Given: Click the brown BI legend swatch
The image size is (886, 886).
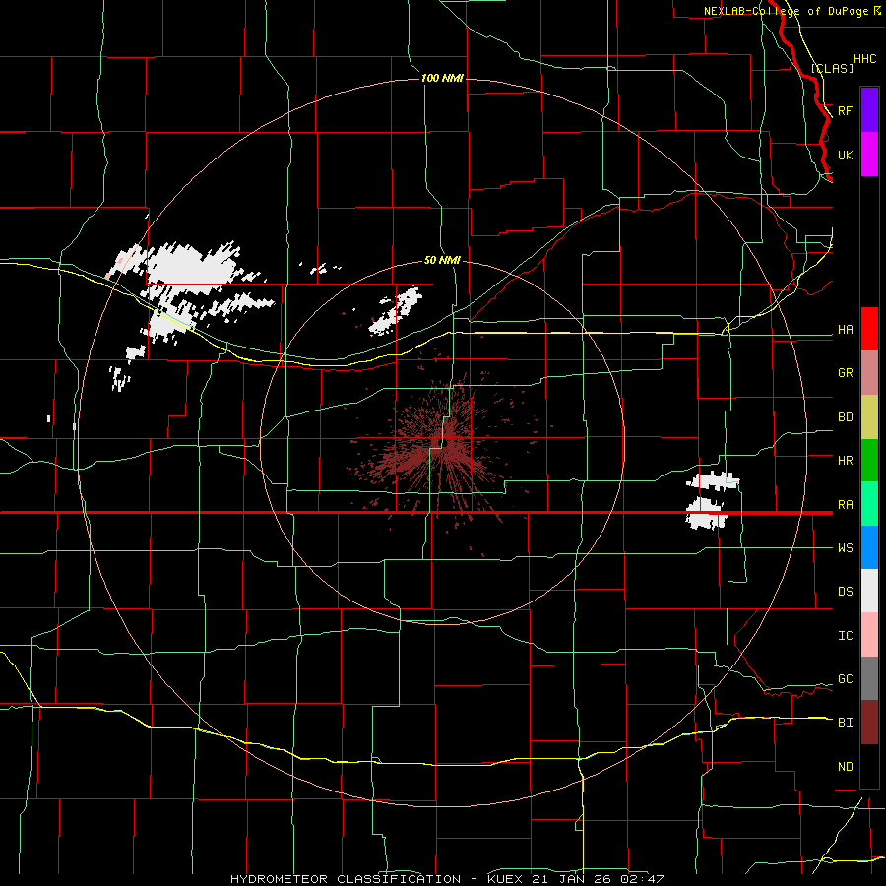Looking at the screenshot, I should 869,723.
